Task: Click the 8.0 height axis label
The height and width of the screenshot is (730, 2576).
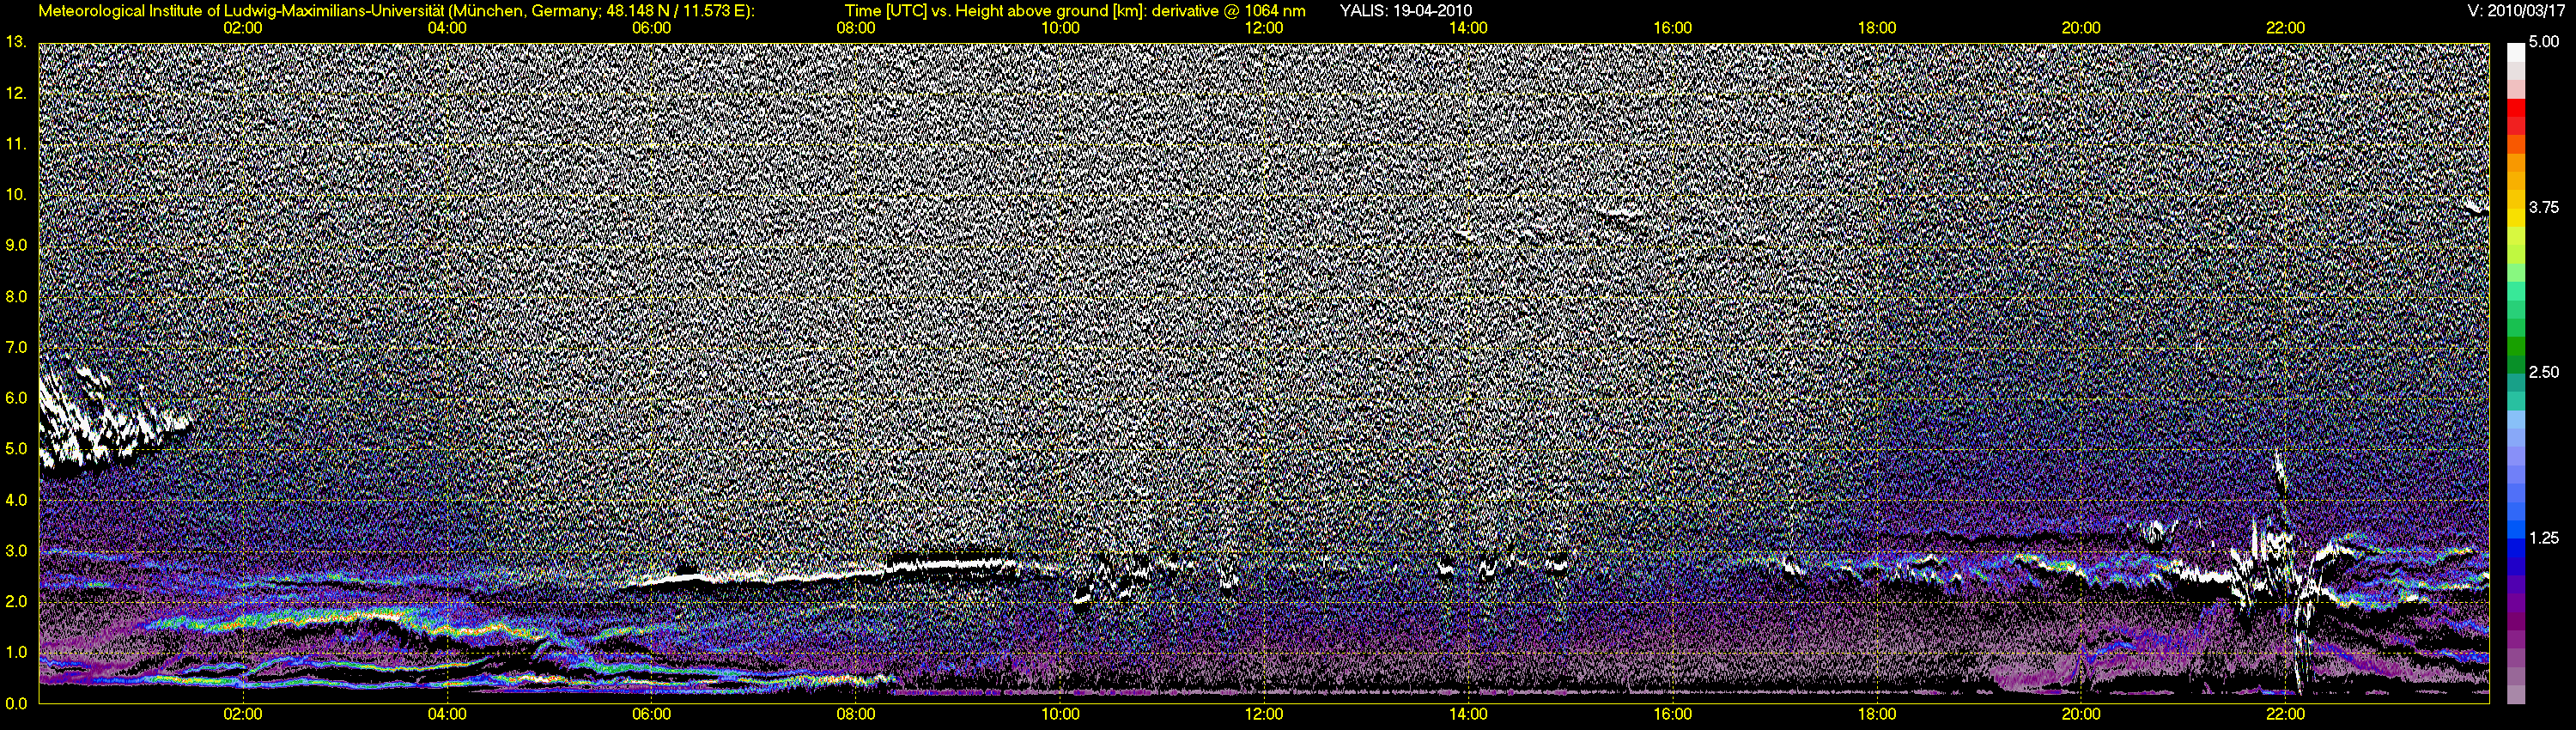Action: click(16, 297)
